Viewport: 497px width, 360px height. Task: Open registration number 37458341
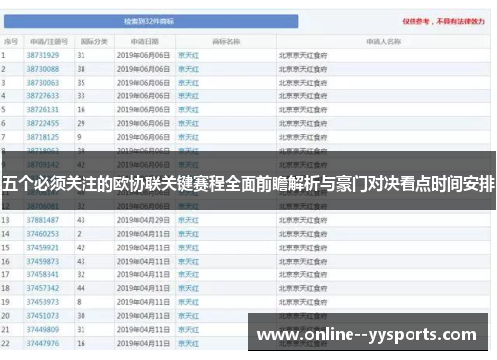point(43,274)
